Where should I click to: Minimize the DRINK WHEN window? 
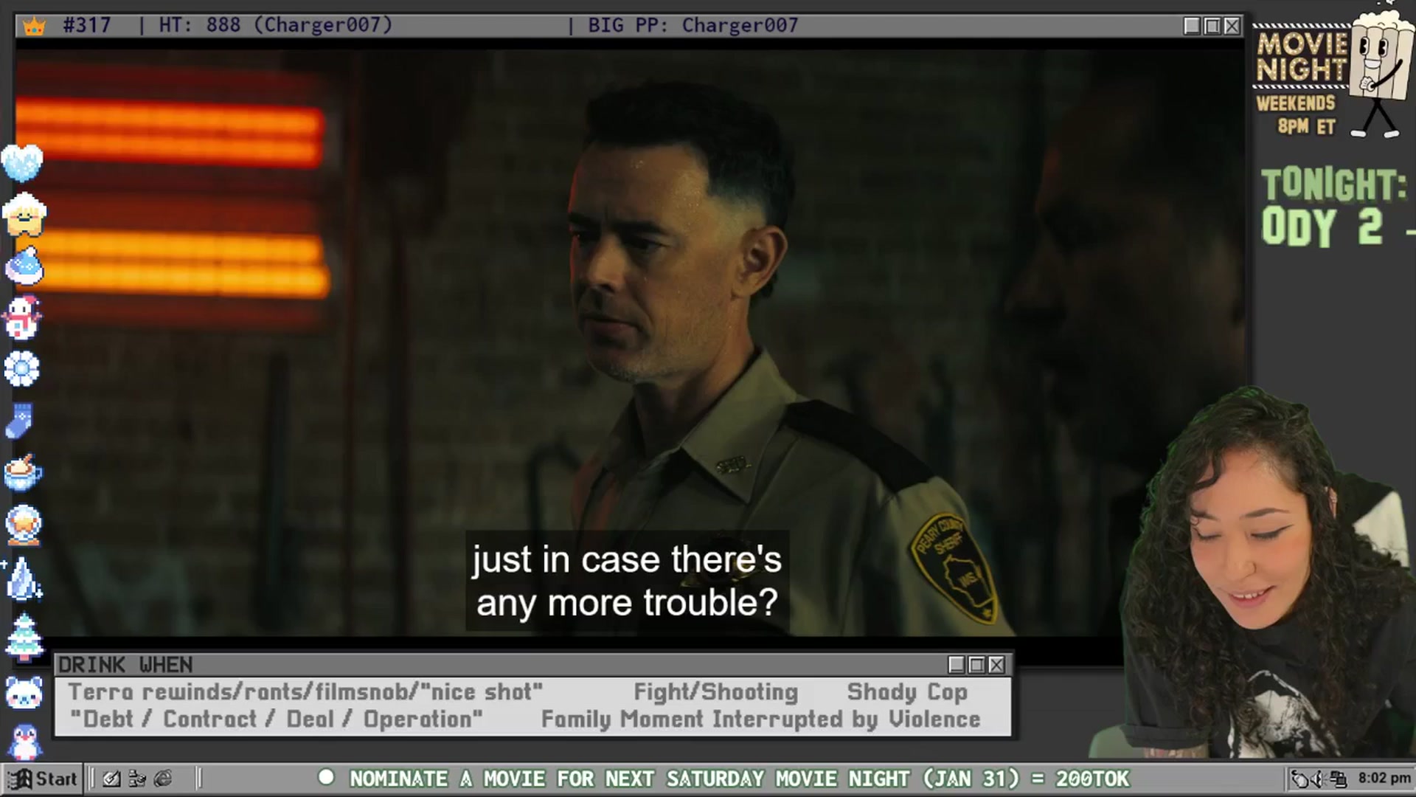[x=957, y=665]
